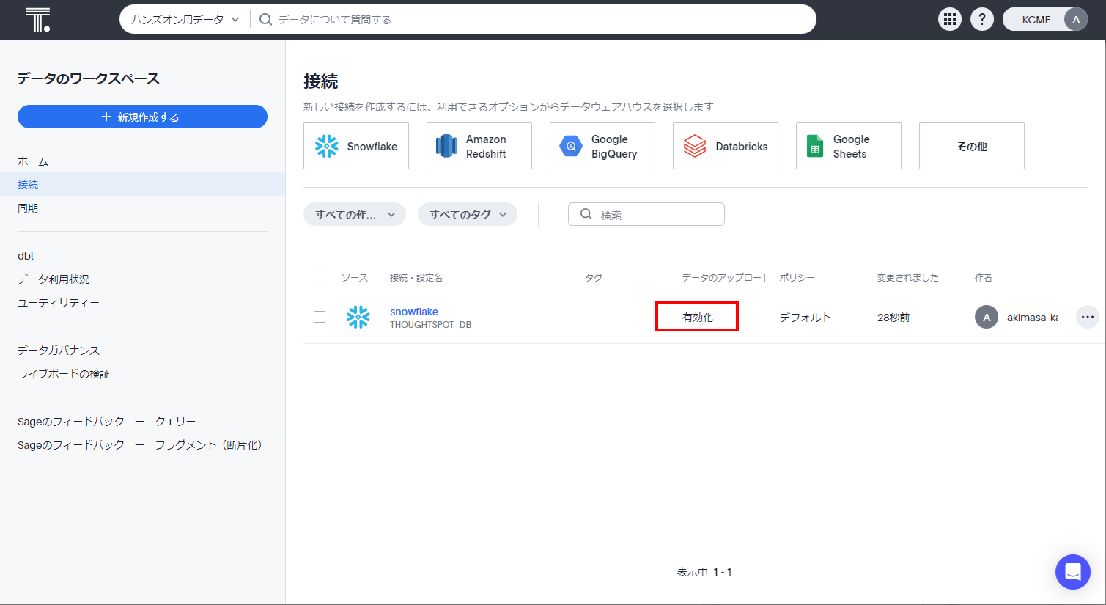This screenshot has width=1106, height=605.
Task: Check the select-all header checkbox
Action: 320,276
